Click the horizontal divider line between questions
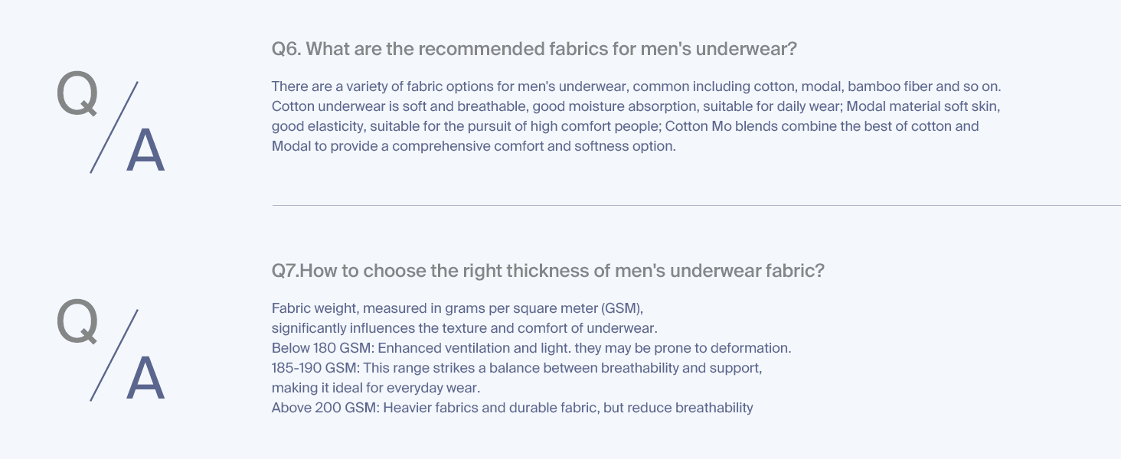Image resolution: width=1121 pixels, height=459 pixels. (x=696, y=205)
